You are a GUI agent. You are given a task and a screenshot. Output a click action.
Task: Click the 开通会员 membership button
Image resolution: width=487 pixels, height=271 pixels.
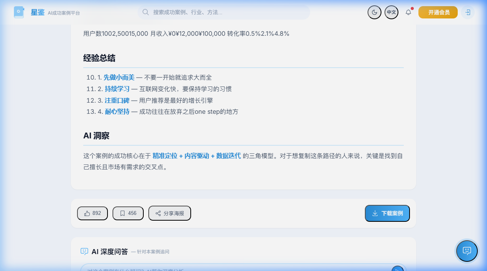(438, 12)
